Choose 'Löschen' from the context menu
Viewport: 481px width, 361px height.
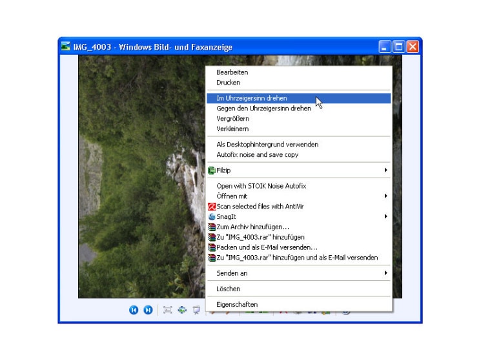pyautogui.click(x=228, y=289)
